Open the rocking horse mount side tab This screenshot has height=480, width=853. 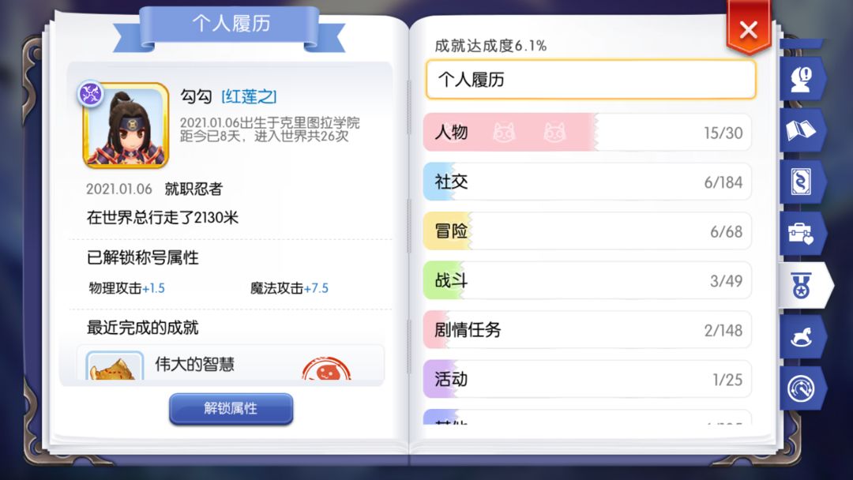802,337
